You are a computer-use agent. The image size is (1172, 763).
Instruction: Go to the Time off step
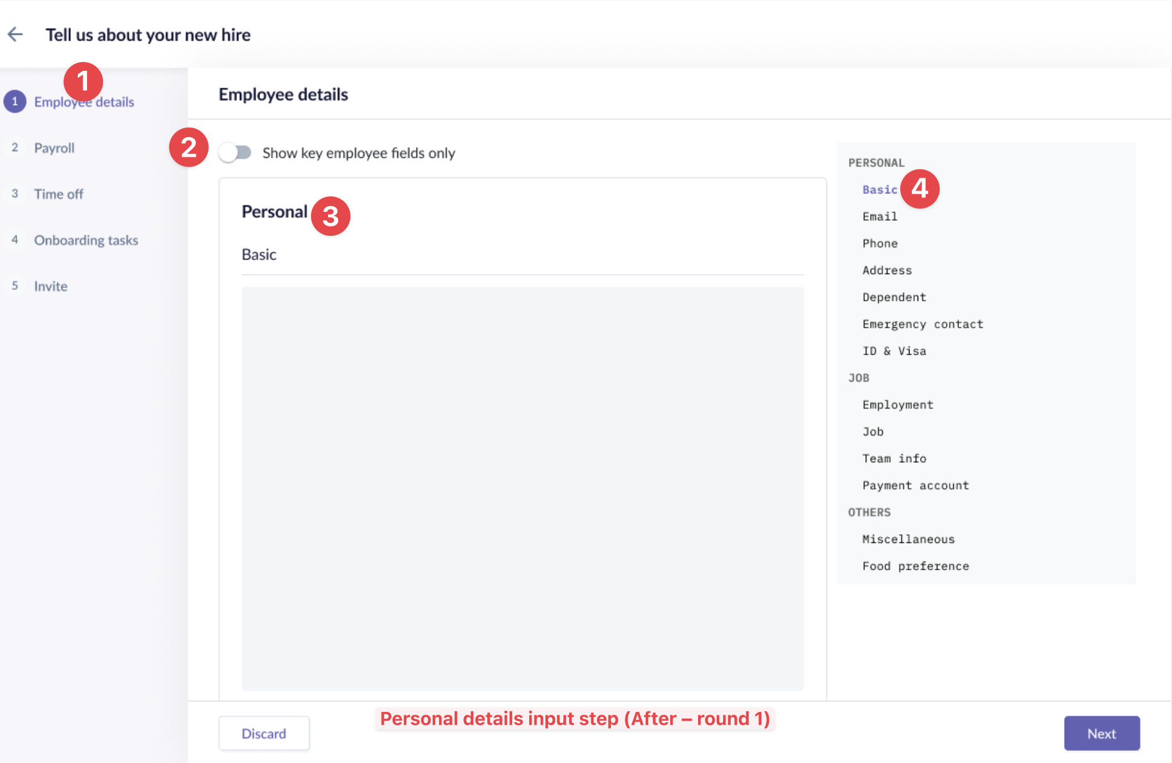coord(58,194)
